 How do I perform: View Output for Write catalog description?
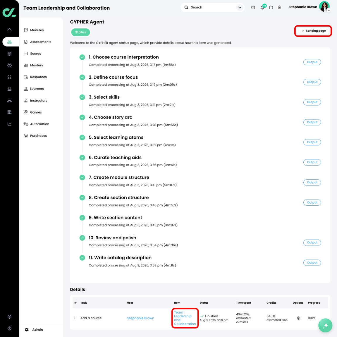(312, 263)
